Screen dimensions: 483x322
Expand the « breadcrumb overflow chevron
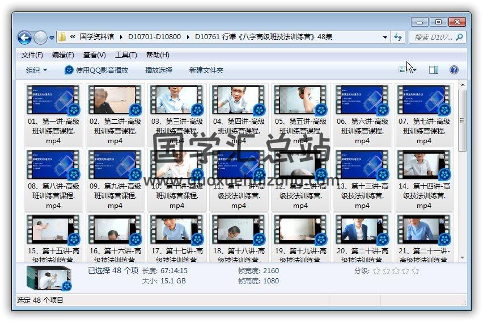(73, 37)
